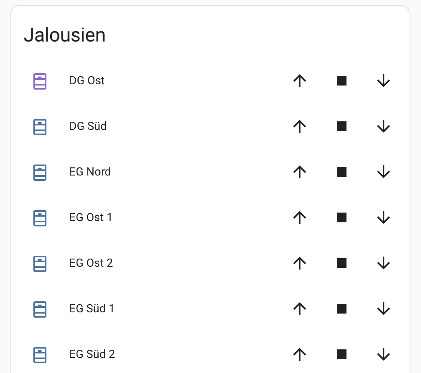Click the Jalousien card heading
Screen dimensions: 421x373
[x=65, y=35]
